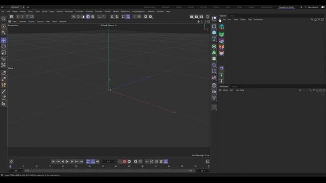326x183 pixels.
Task: Toggle the highlighted snapping grid button
Action: coord(128,17)
